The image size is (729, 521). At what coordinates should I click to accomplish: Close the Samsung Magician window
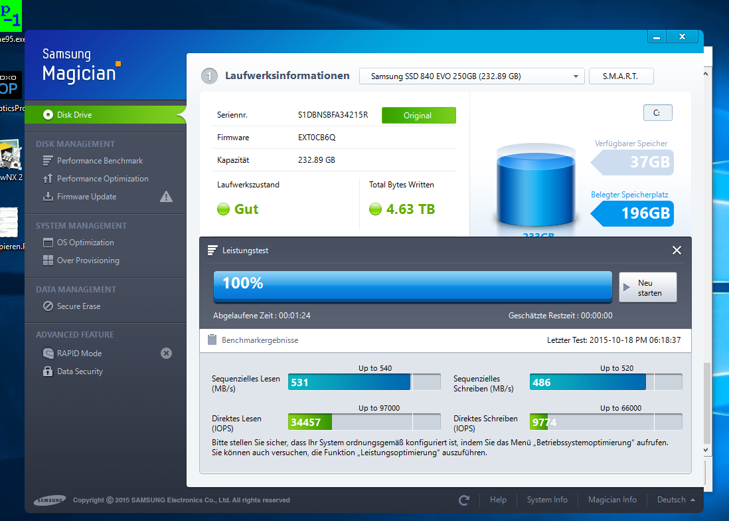(x=682, y=37)
